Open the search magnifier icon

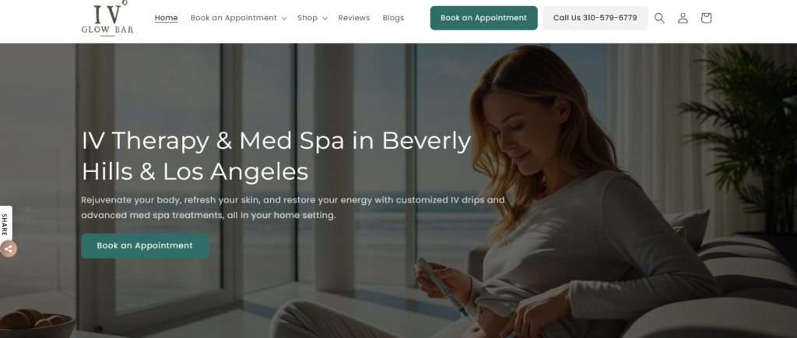[659, 18]
